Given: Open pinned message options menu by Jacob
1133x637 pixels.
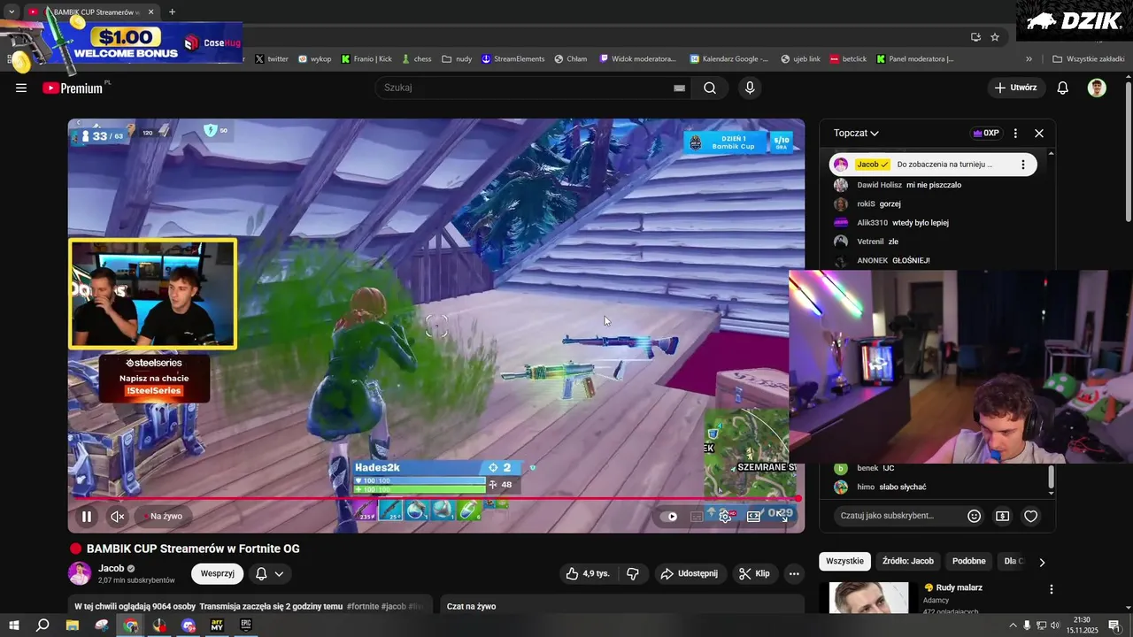Looking at the screenshot, I should (1023, 165).
